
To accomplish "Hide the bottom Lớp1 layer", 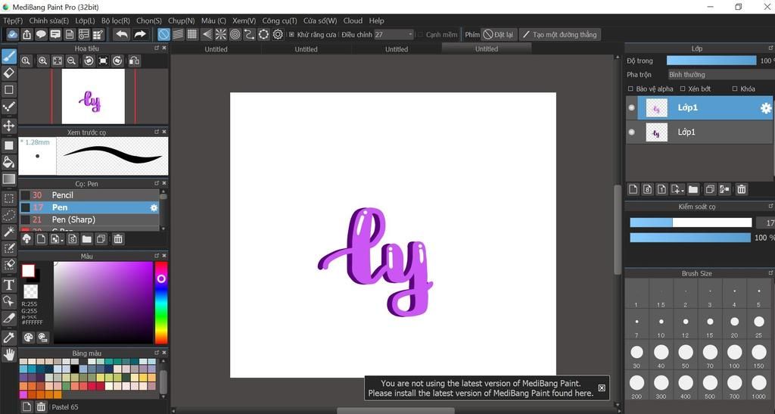I will pyautogui.click(x=631, y=132).
